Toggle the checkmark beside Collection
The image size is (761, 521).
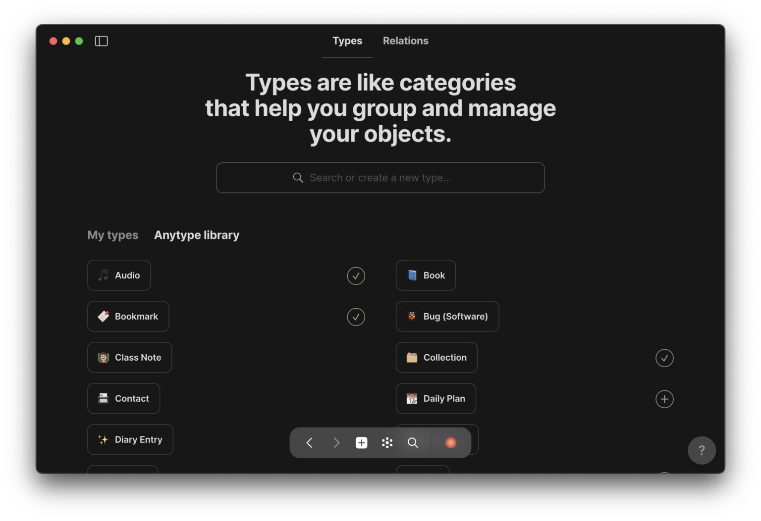tap(664, 358)
